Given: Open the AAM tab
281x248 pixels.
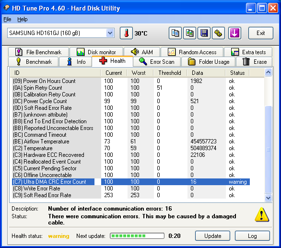Looking at the screenshot, I should coord(142,52).
